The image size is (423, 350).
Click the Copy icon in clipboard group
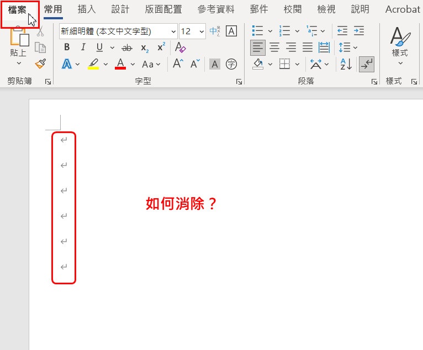[40, 47]
